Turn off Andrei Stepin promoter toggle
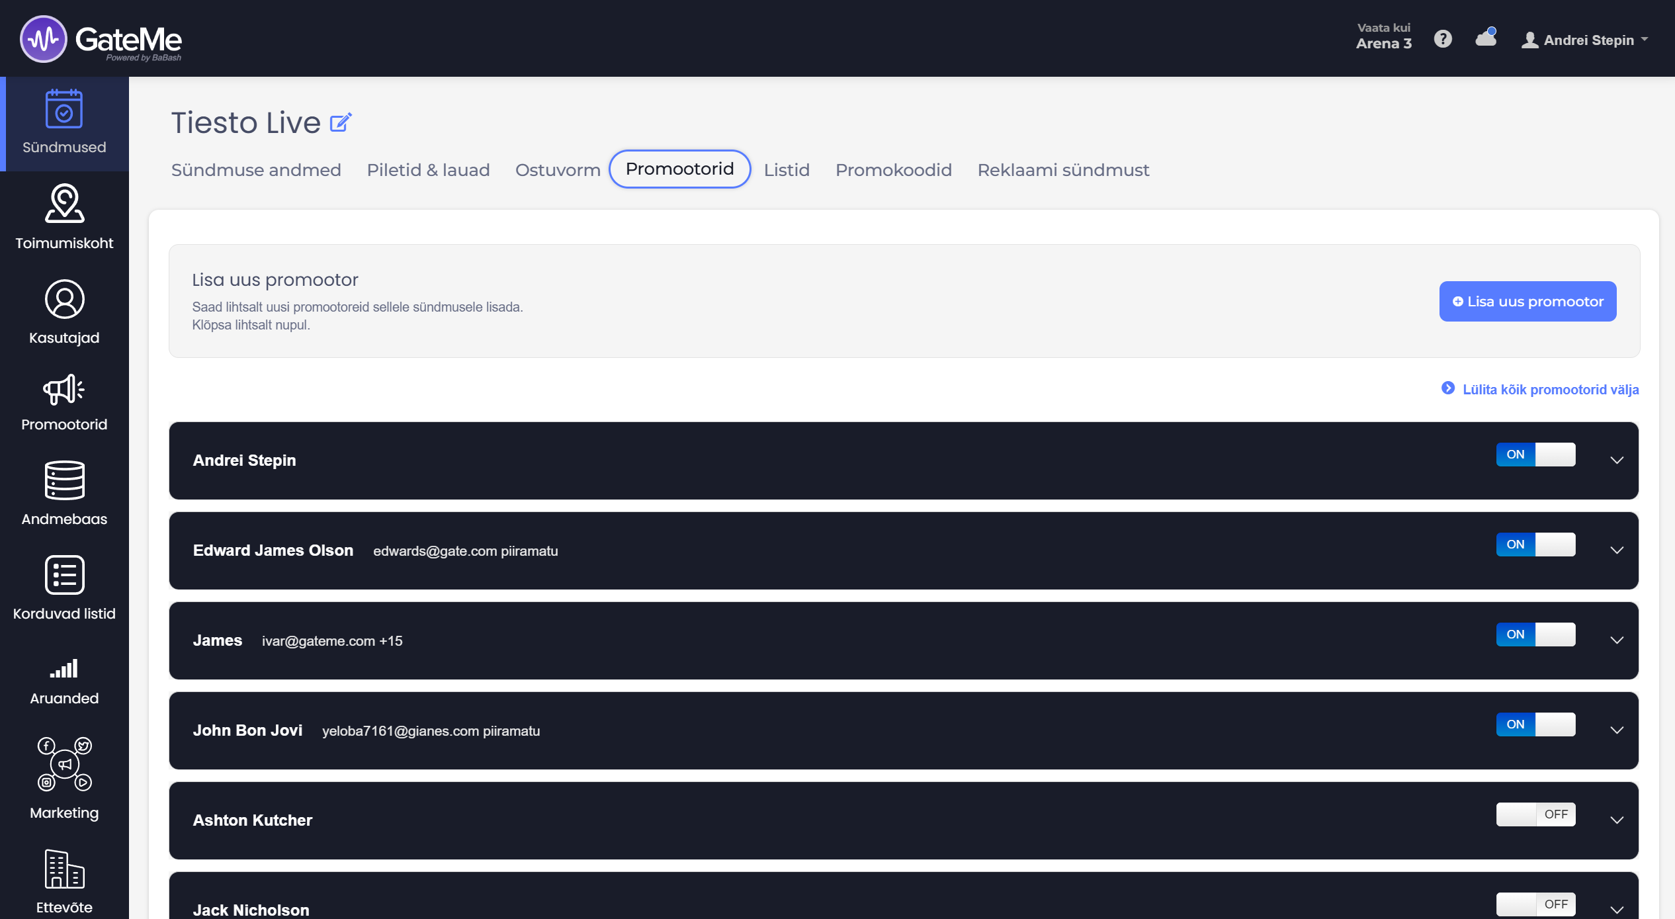Viewport: 1675px width, 919px height. pyautogui.click(x=1535, y=455)
